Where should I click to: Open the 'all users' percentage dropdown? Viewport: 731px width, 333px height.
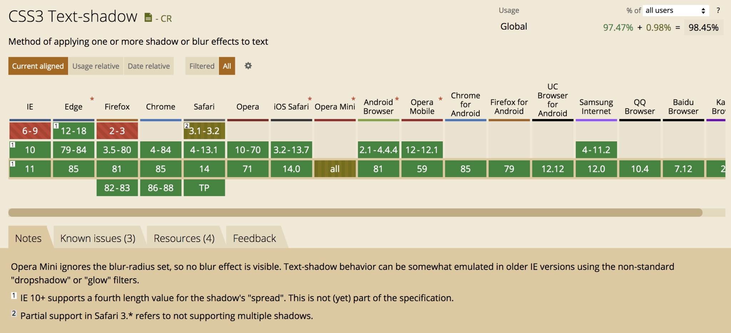coord(675,10)
